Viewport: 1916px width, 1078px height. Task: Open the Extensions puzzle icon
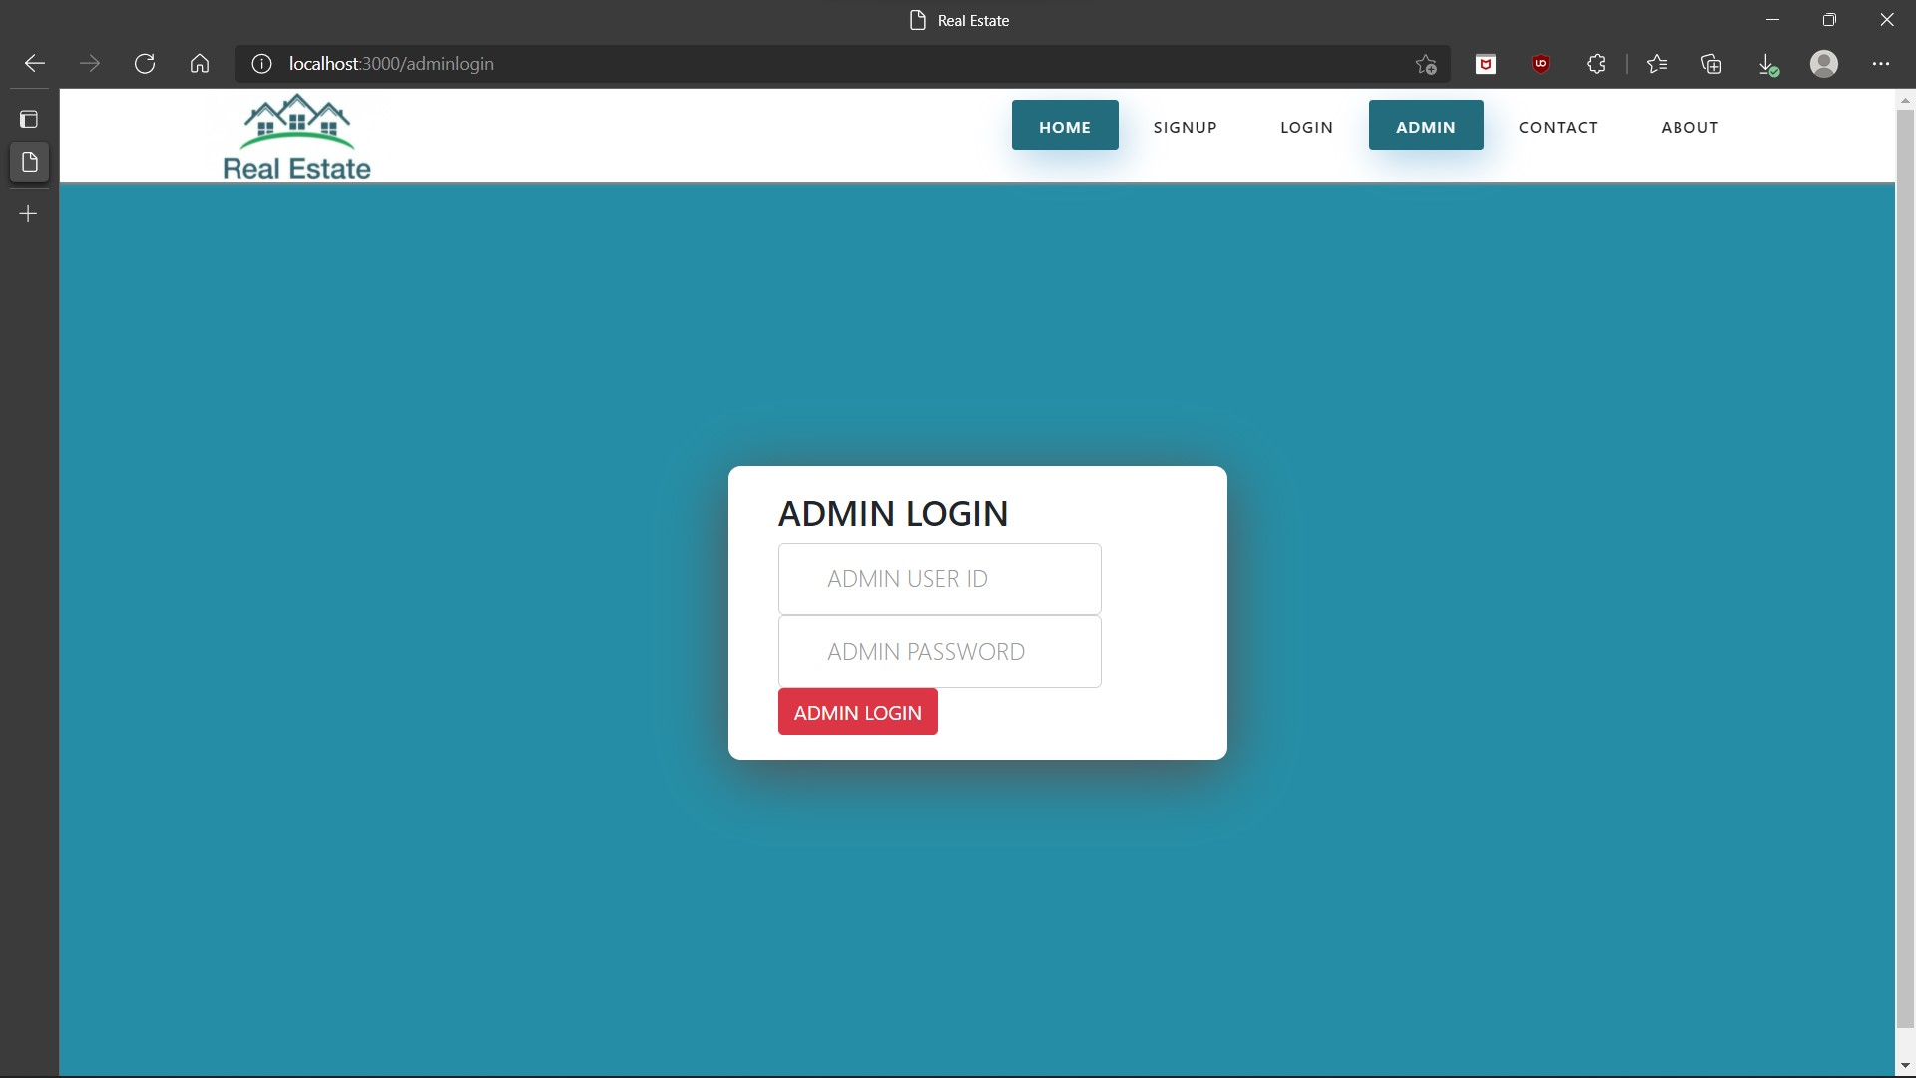[x=1596, y=64]
